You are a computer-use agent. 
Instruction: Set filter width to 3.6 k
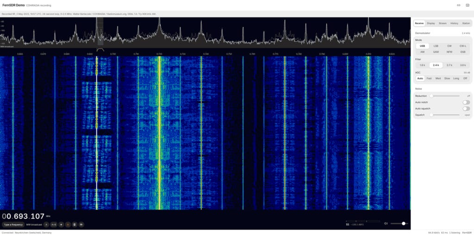[x=463, y=65]
